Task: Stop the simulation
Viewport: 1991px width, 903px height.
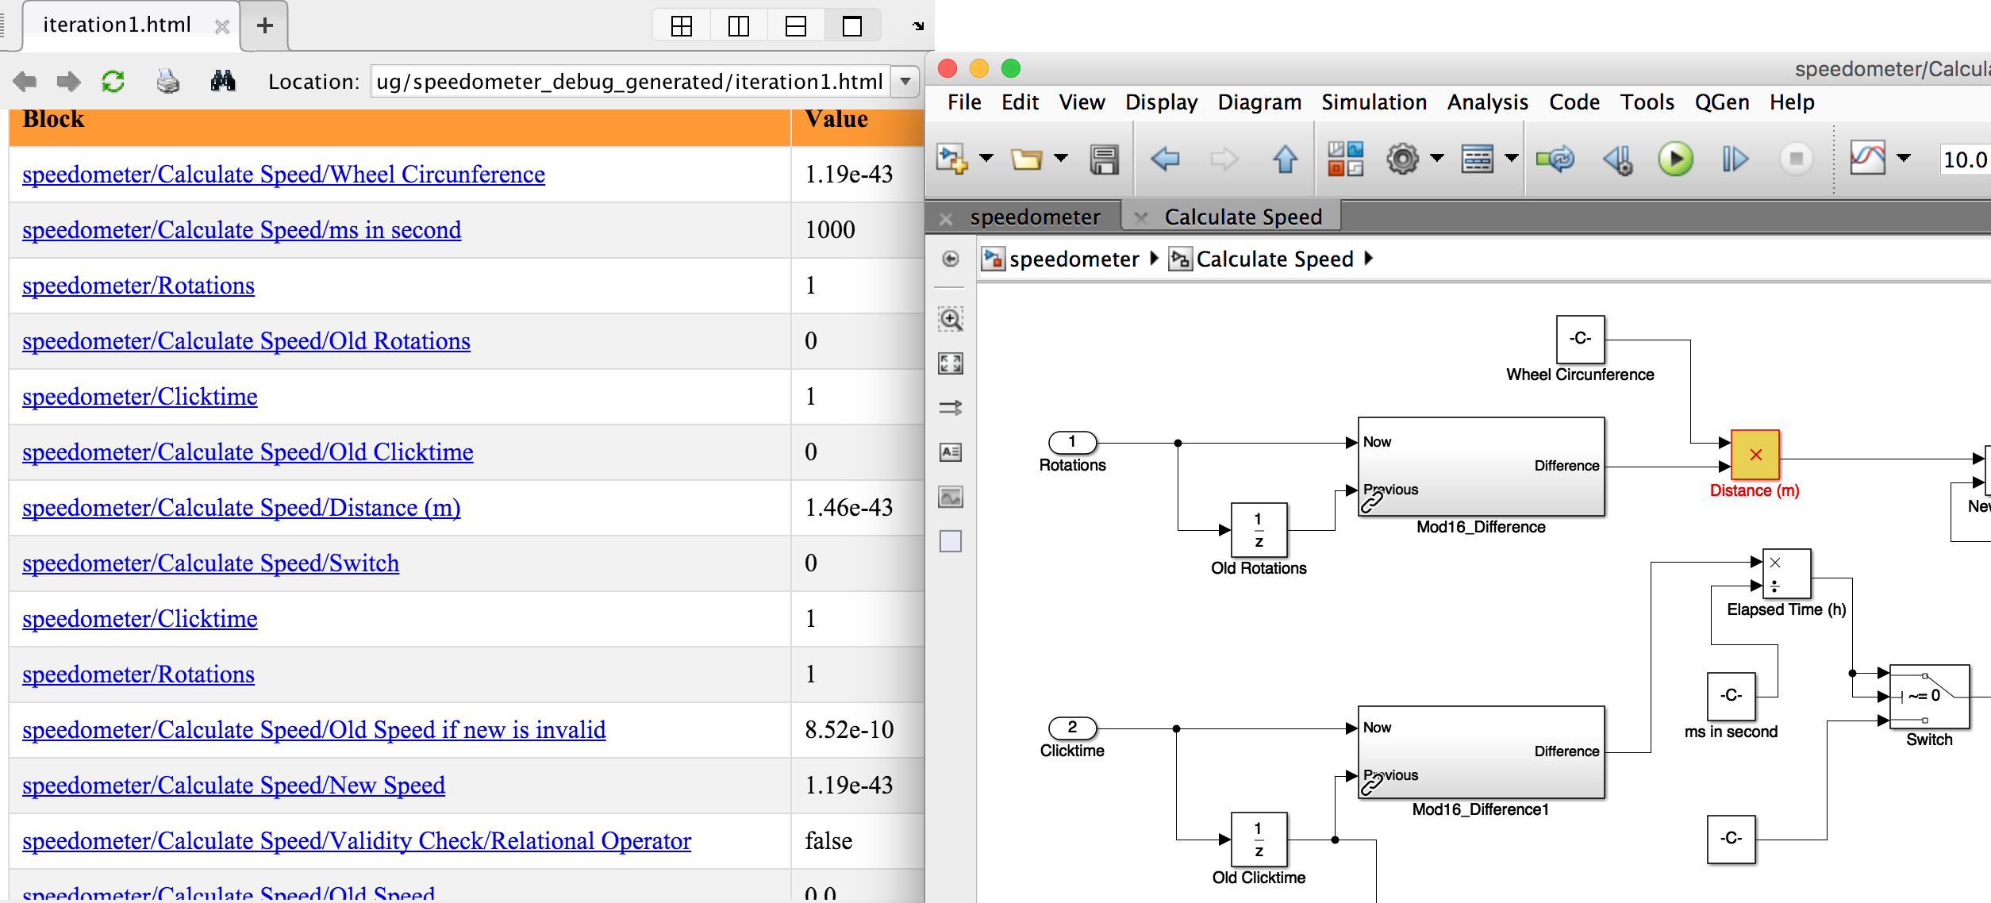Action: click(x=1796, y=159)
